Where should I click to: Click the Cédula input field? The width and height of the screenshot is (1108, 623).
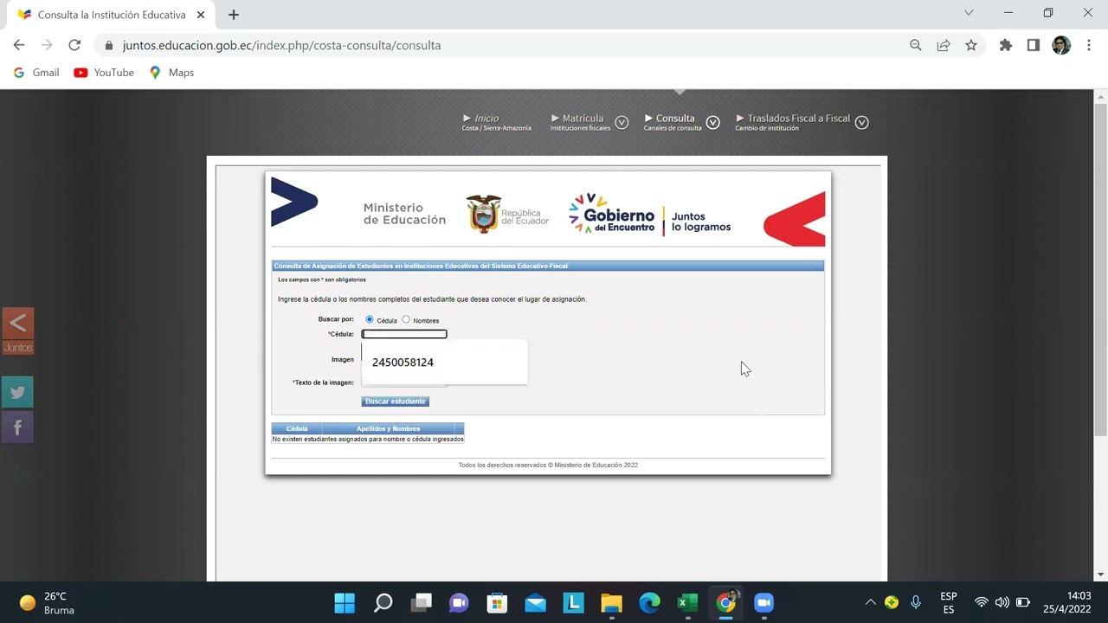pyautogui.click(x=404, y=334)
